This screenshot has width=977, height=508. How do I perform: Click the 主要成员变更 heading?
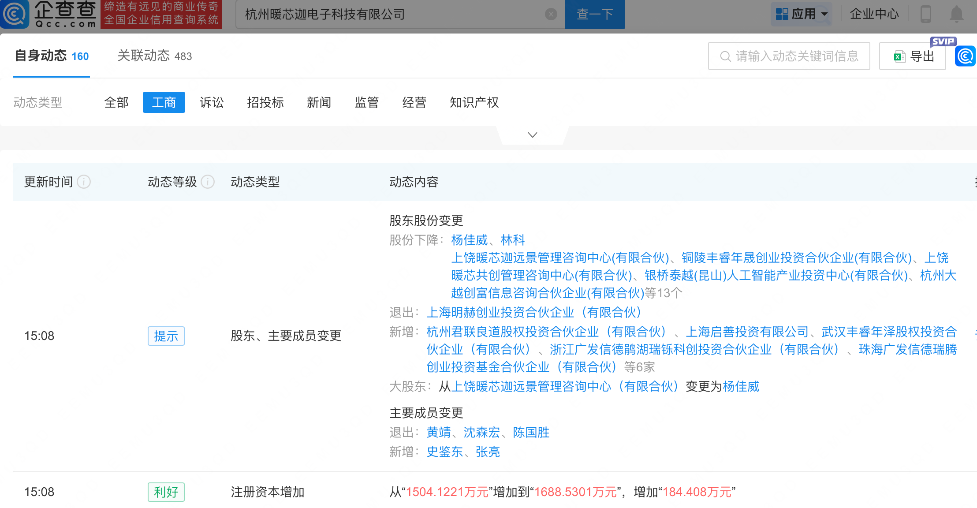pyautogui.click(x=426, y=413)
